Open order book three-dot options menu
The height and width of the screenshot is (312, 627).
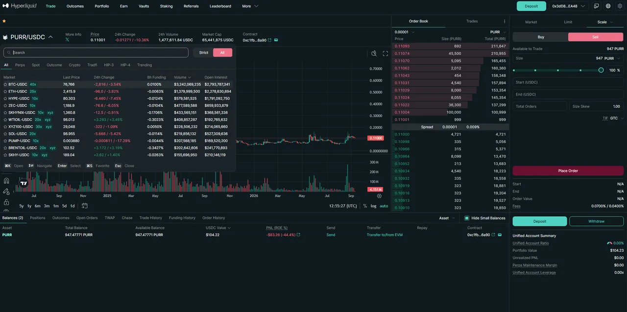(505, 21)
